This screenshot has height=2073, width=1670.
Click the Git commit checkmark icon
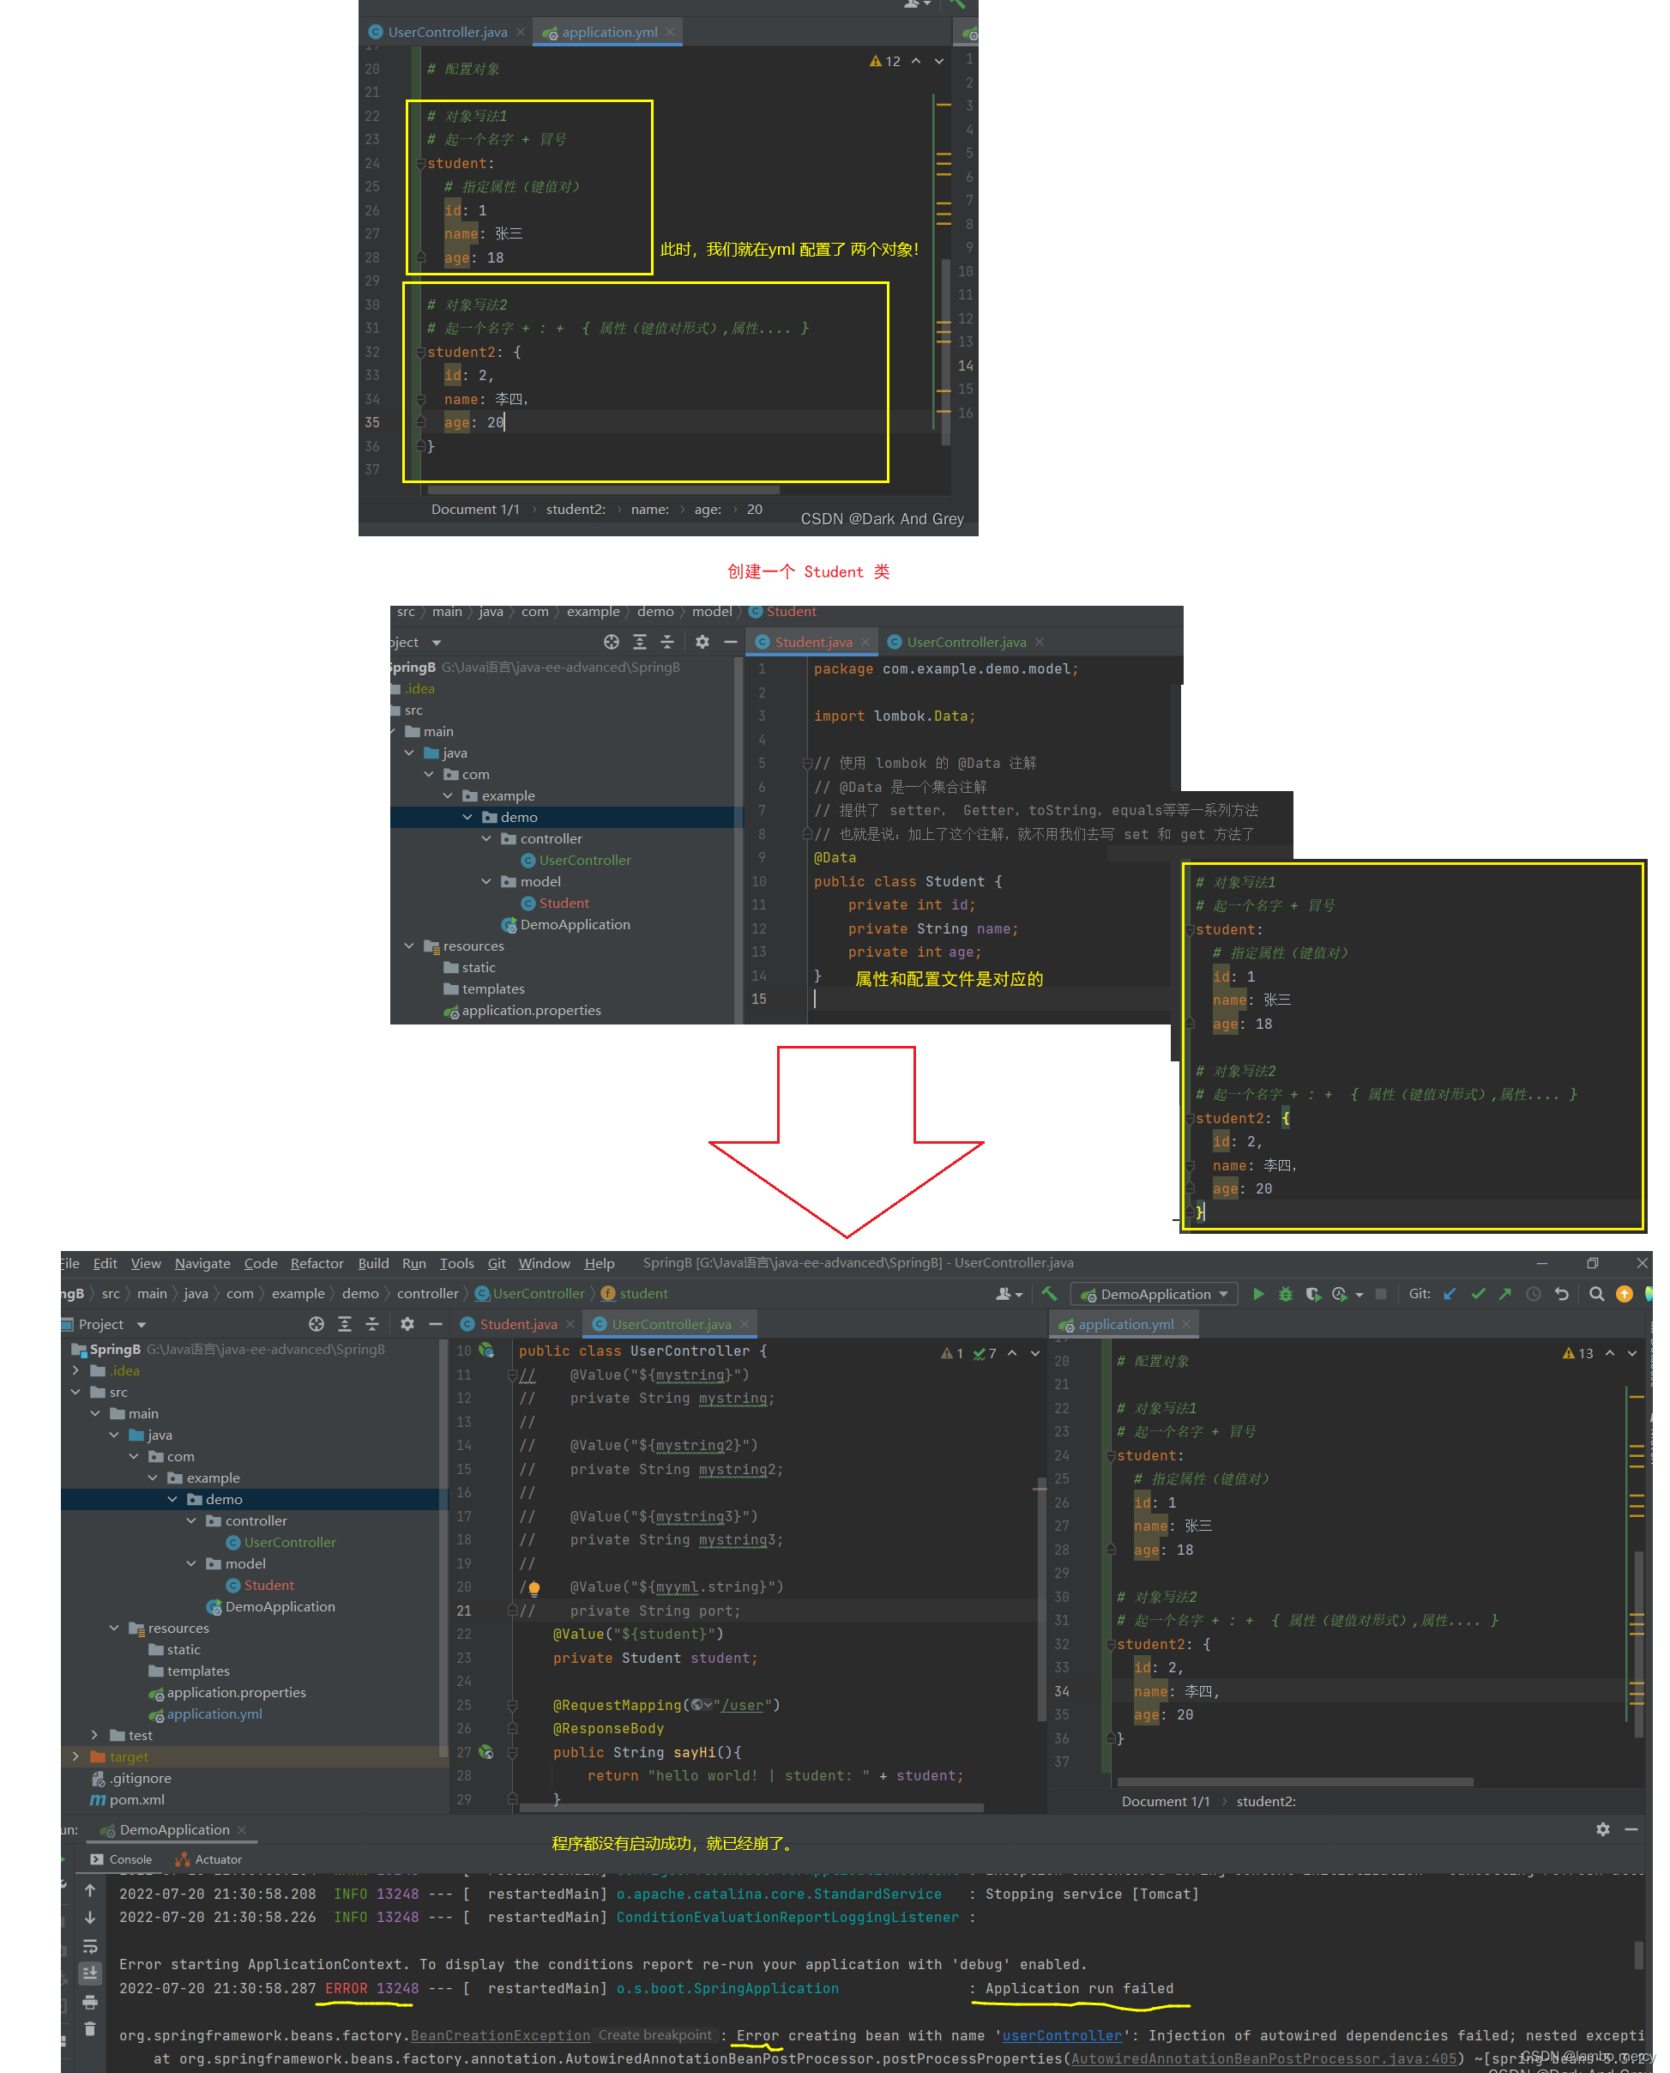tap(1479, 1295)
